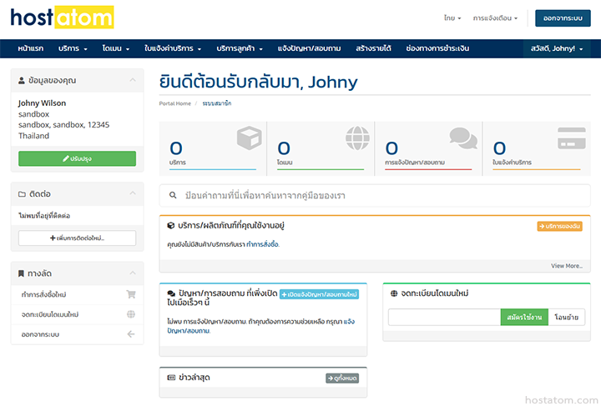Image resolution: width=601 pixels, height=406 pixels.
Task: Click the globe icon on domains tile
Action: click(357, 138)
